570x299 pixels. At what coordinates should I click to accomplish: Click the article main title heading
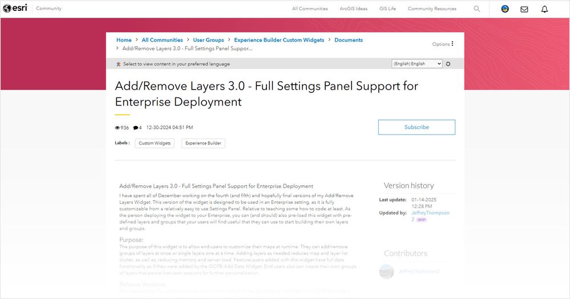click(x=266, y=94)
